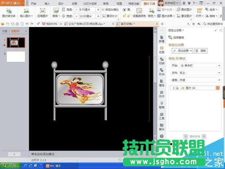Viewport: 225px width, 169px height.
Task: Click the WPS 演示 application menu button
Action: pos(12,3)
